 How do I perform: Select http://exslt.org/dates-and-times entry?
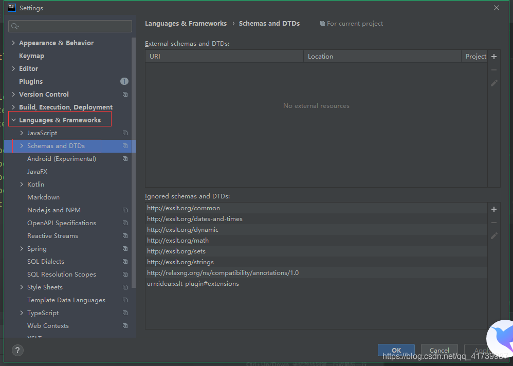pos(316,219)
